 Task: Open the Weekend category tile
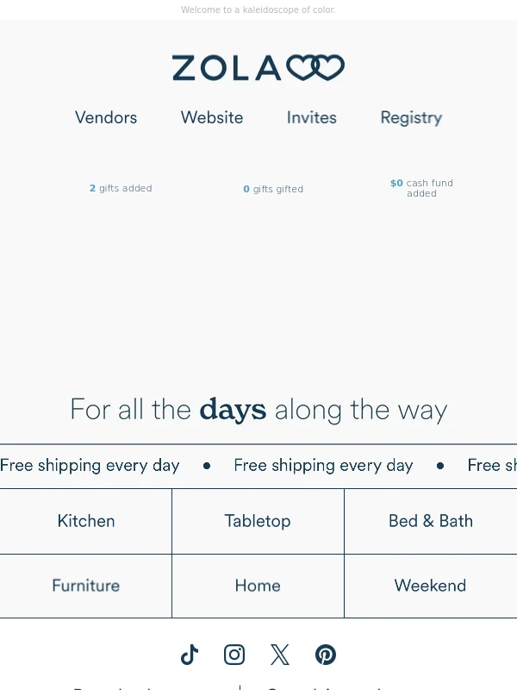click(431, 586)
